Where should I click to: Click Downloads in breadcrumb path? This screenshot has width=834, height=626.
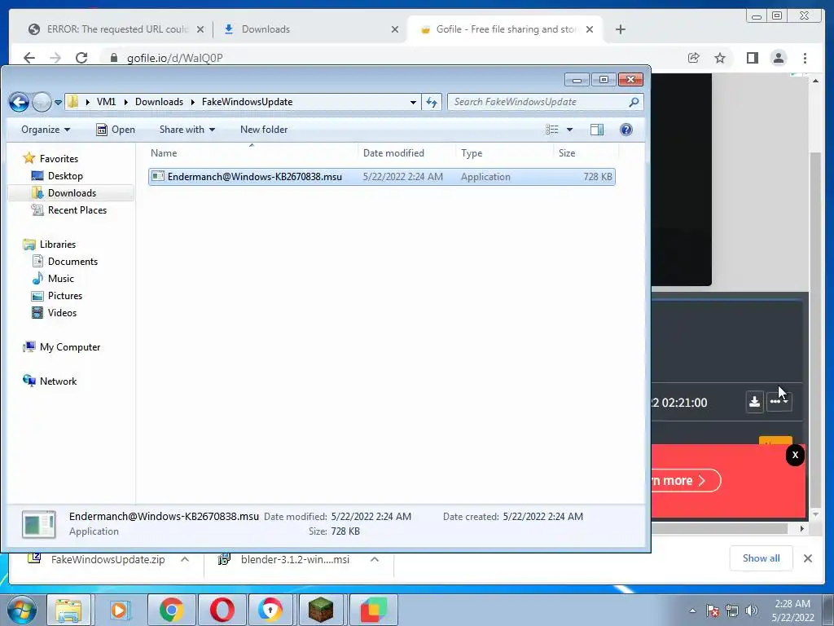coord(159,102)
